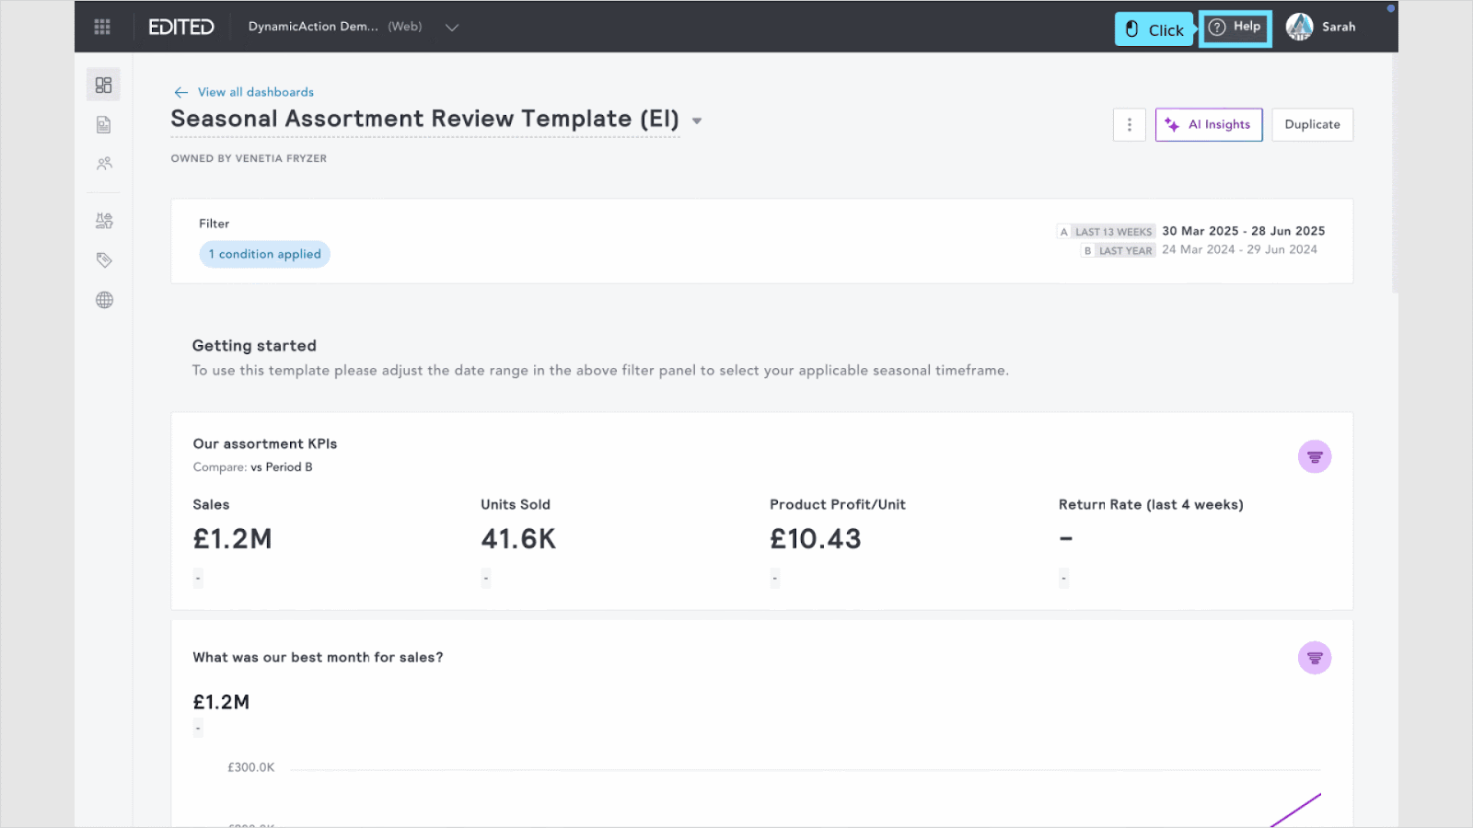Expand the dashboard title dropdown arrow
The image size is (1473, 828).
click(697, 121)
